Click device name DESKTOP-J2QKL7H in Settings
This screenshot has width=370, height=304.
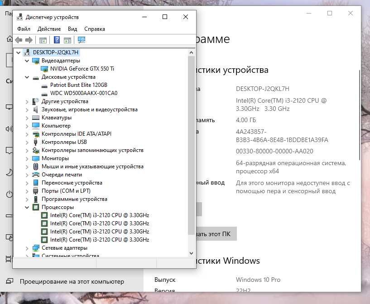point(262,89)
